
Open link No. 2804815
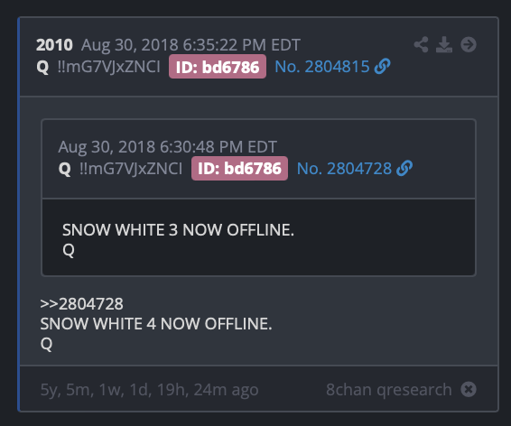click(x=322, y=67)
